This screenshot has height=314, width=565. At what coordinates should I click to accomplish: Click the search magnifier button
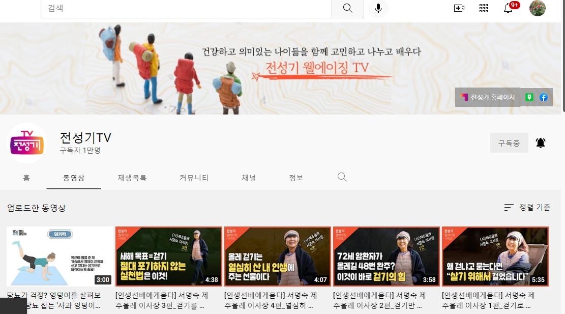pos(348,8)
